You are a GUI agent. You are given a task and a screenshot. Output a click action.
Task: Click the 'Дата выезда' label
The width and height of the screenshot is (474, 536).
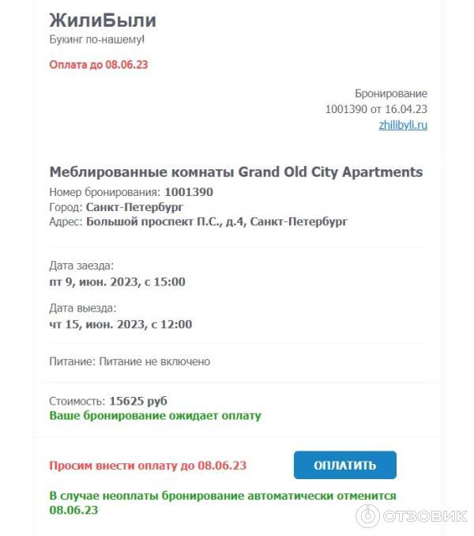pyautogui.click(x=82, y=308)
